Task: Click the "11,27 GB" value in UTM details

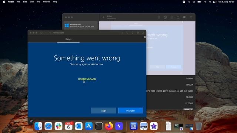Action: pos(189,103)
